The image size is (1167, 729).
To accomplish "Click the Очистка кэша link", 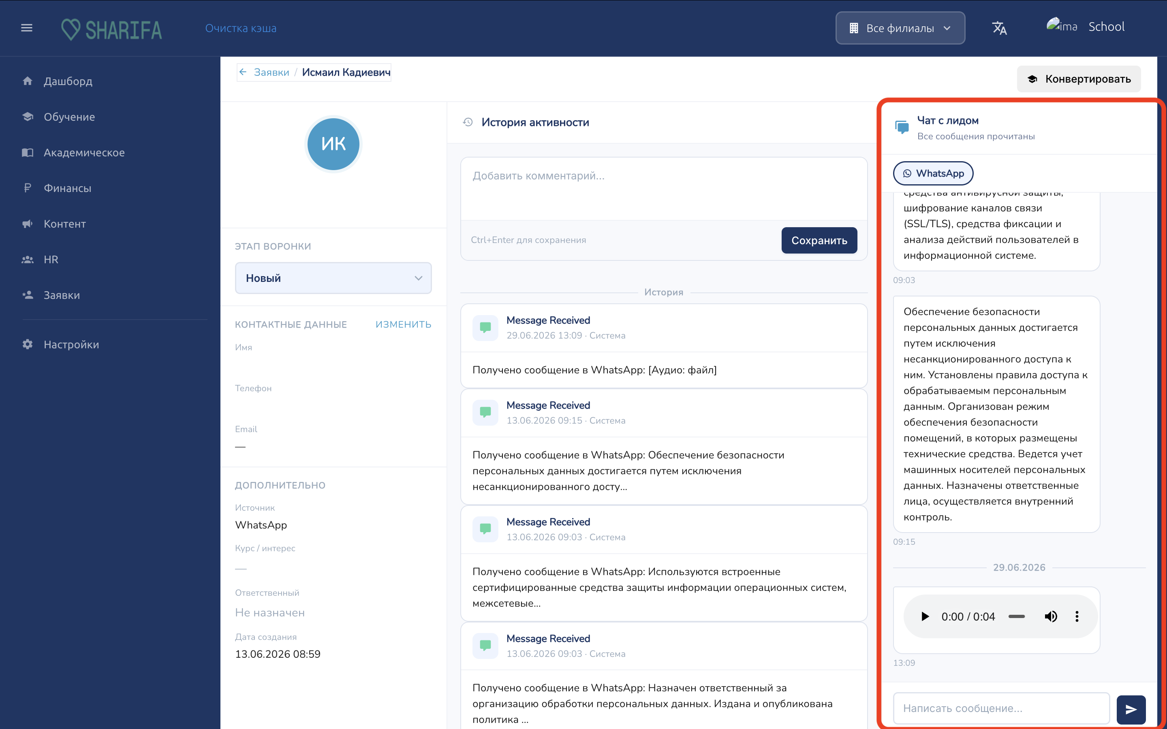I will pyautogui.click(x=241, y=28).
